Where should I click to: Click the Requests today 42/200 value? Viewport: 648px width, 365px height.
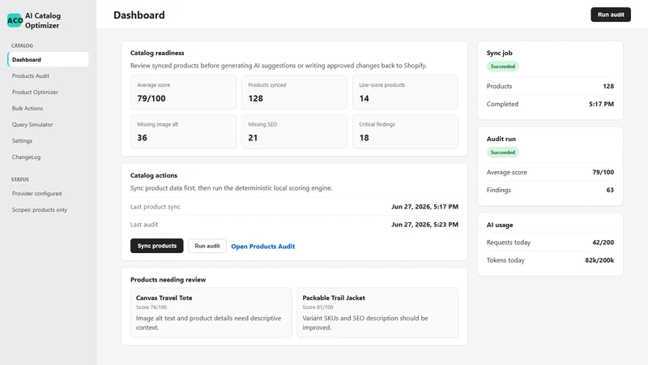(603, 242)
